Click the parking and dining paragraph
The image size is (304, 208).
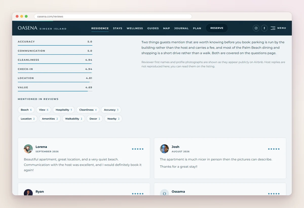click(213, 48)
